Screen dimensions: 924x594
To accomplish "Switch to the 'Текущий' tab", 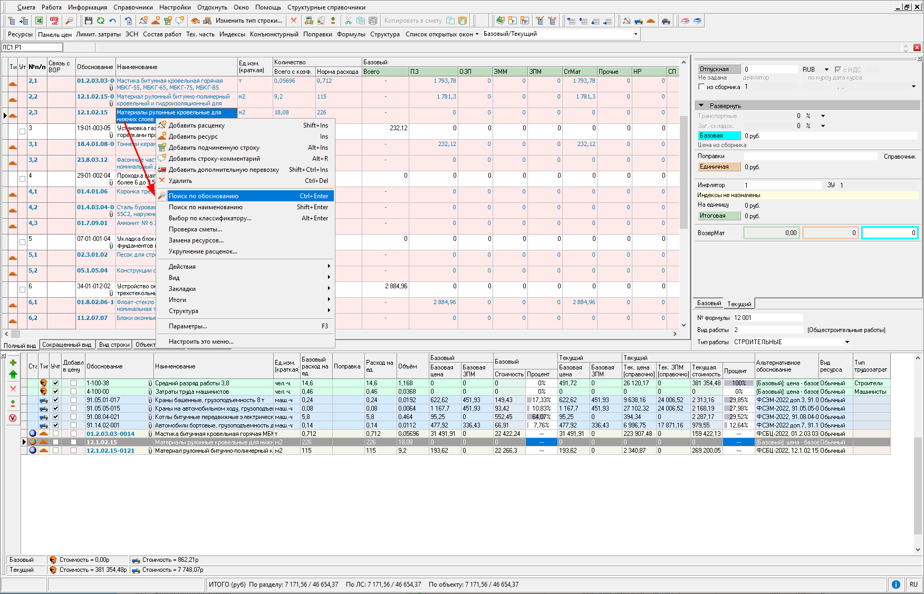I will coord(739,304).
